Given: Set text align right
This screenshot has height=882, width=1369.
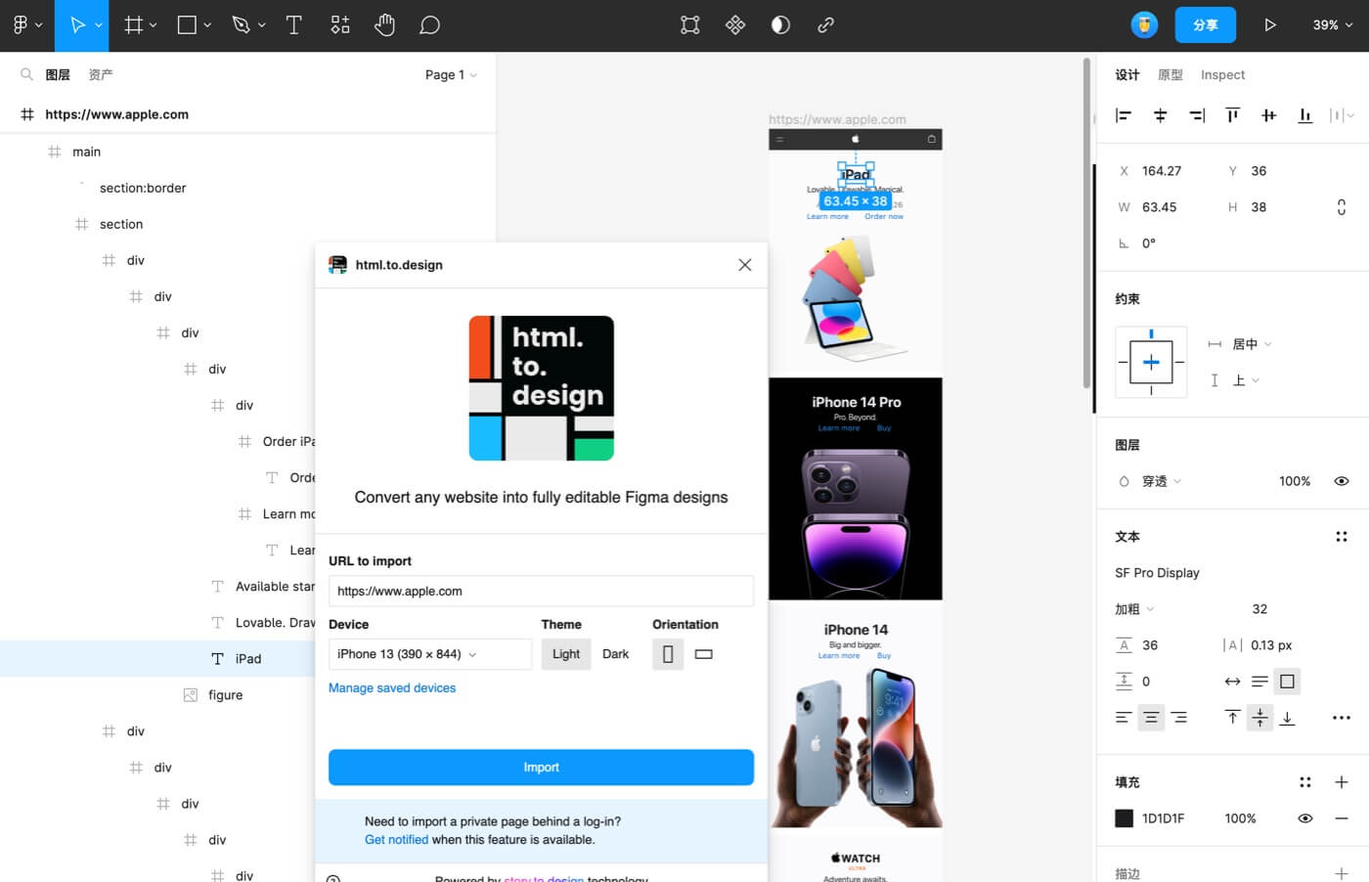Looking at the screenshot, I should point(1179,718).
